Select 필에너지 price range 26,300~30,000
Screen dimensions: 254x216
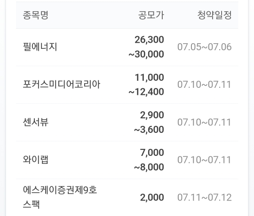(x=146, y=47)
